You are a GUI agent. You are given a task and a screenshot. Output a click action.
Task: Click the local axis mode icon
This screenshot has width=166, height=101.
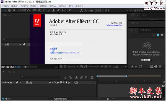pos(82,10)
